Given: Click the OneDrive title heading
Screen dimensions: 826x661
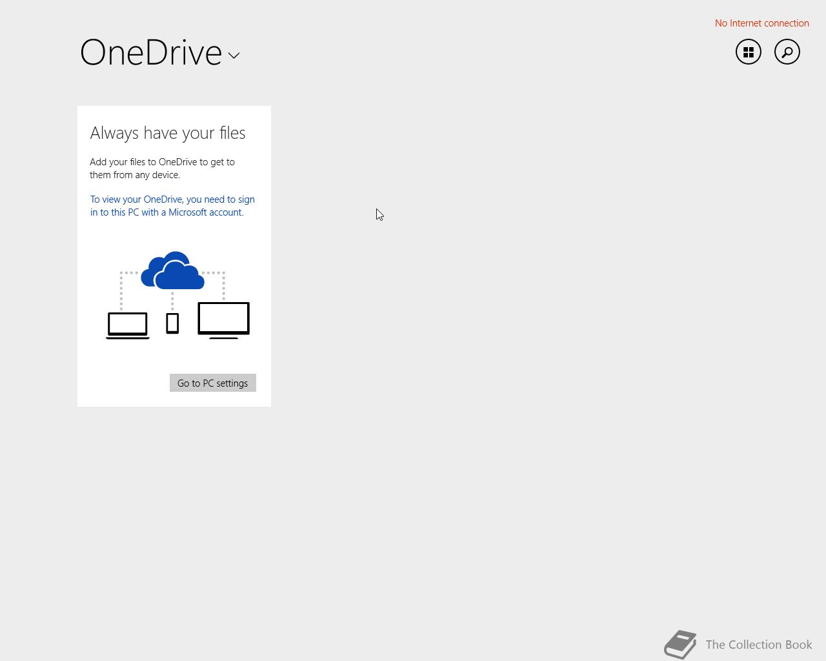Looking at the screenshot, I should tap(151, 52).
